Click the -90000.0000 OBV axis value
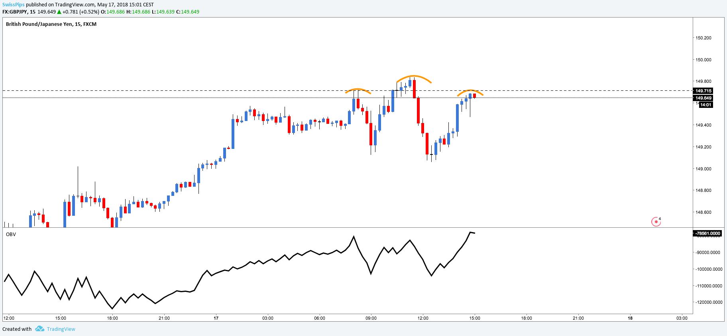 point(708,252)
